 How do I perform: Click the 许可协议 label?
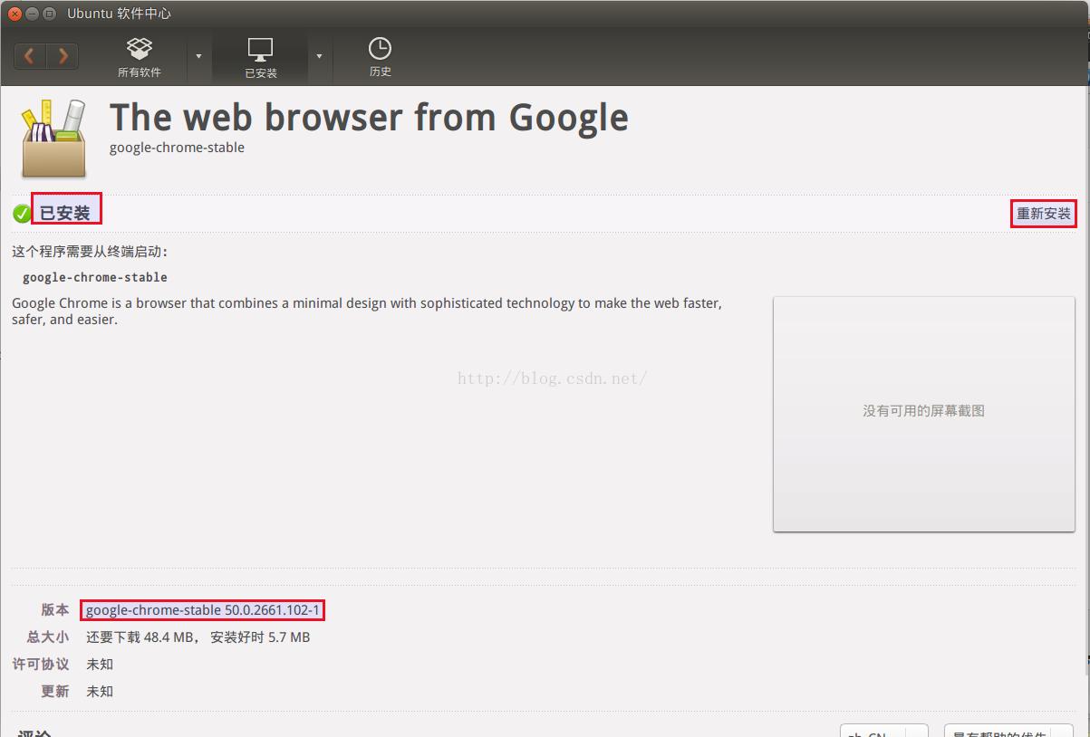tap(41, 665)
